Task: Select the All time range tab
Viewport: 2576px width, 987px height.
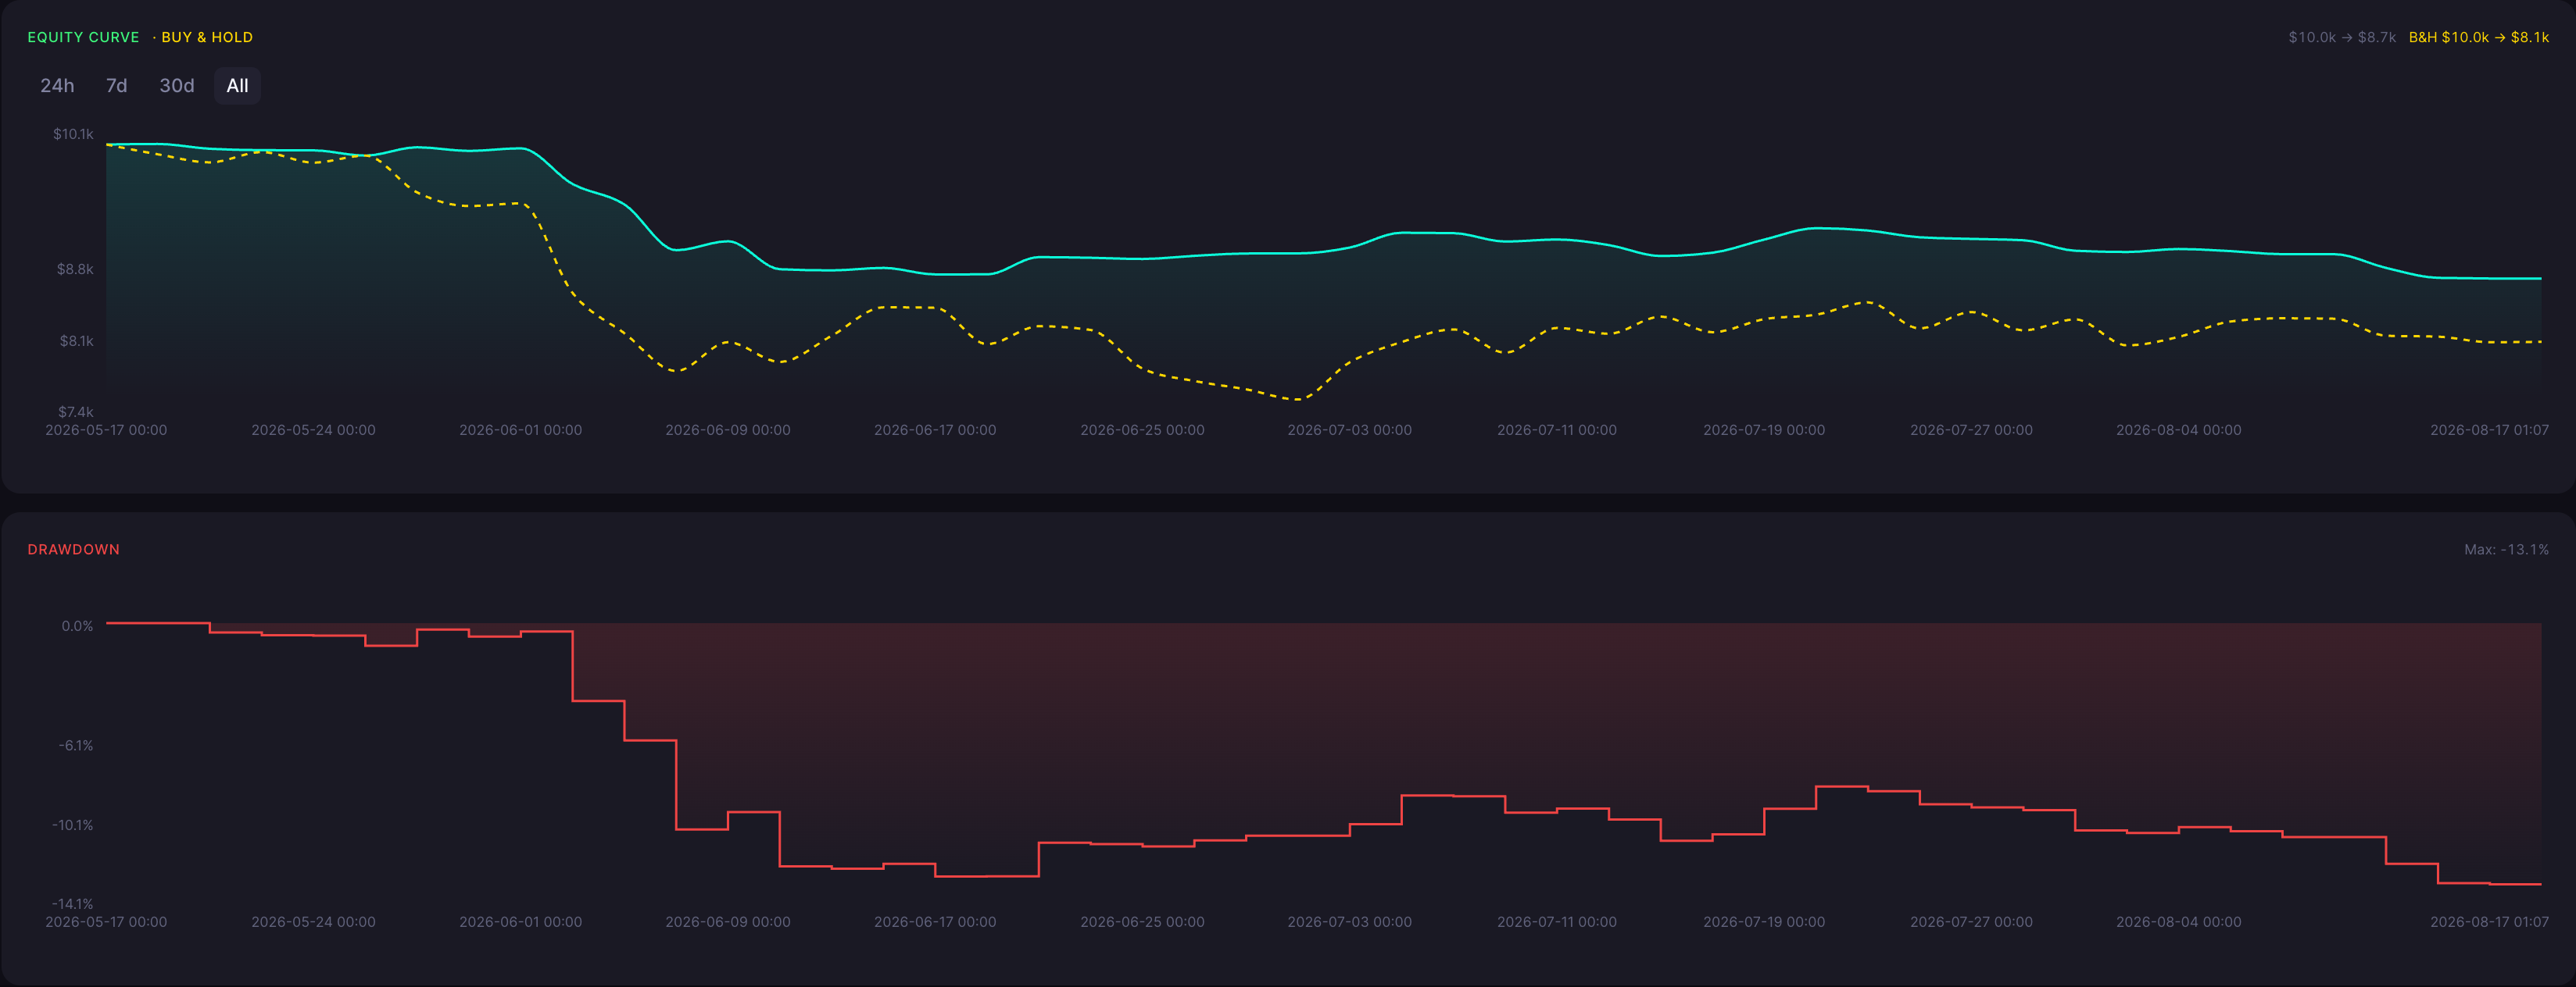Action: (237, 86)
